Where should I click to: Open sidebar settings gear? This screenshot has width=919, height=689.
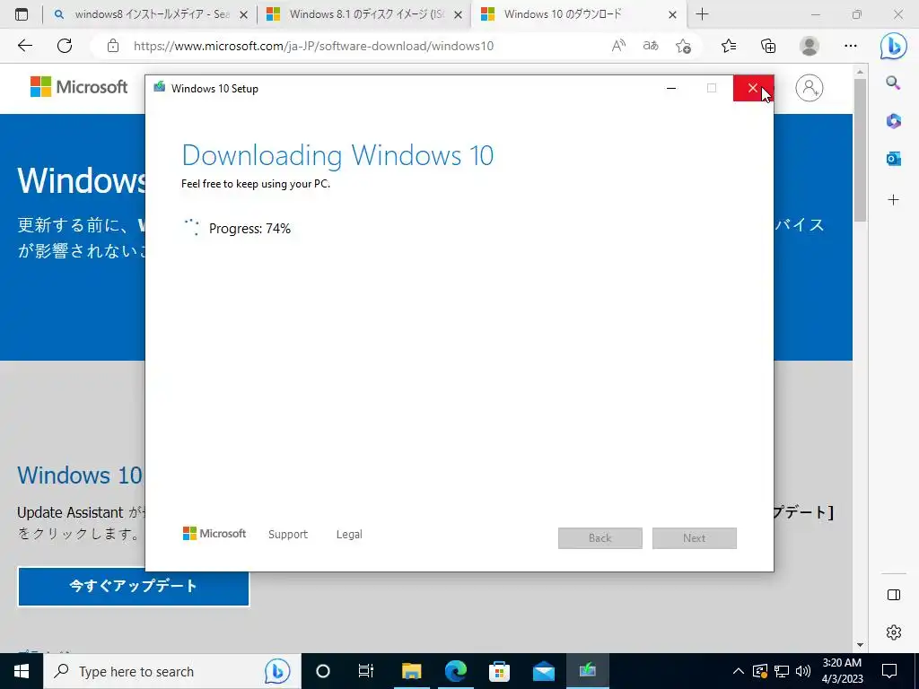click(x=894, y=632)
